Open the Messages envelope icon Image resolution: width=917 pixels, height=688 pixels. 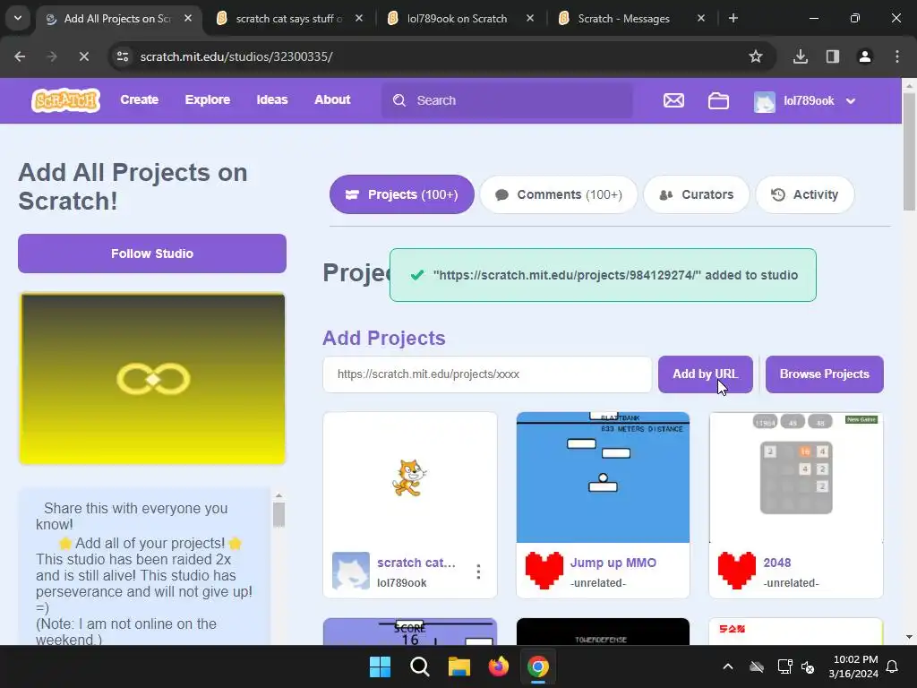[x=673, y=100]
